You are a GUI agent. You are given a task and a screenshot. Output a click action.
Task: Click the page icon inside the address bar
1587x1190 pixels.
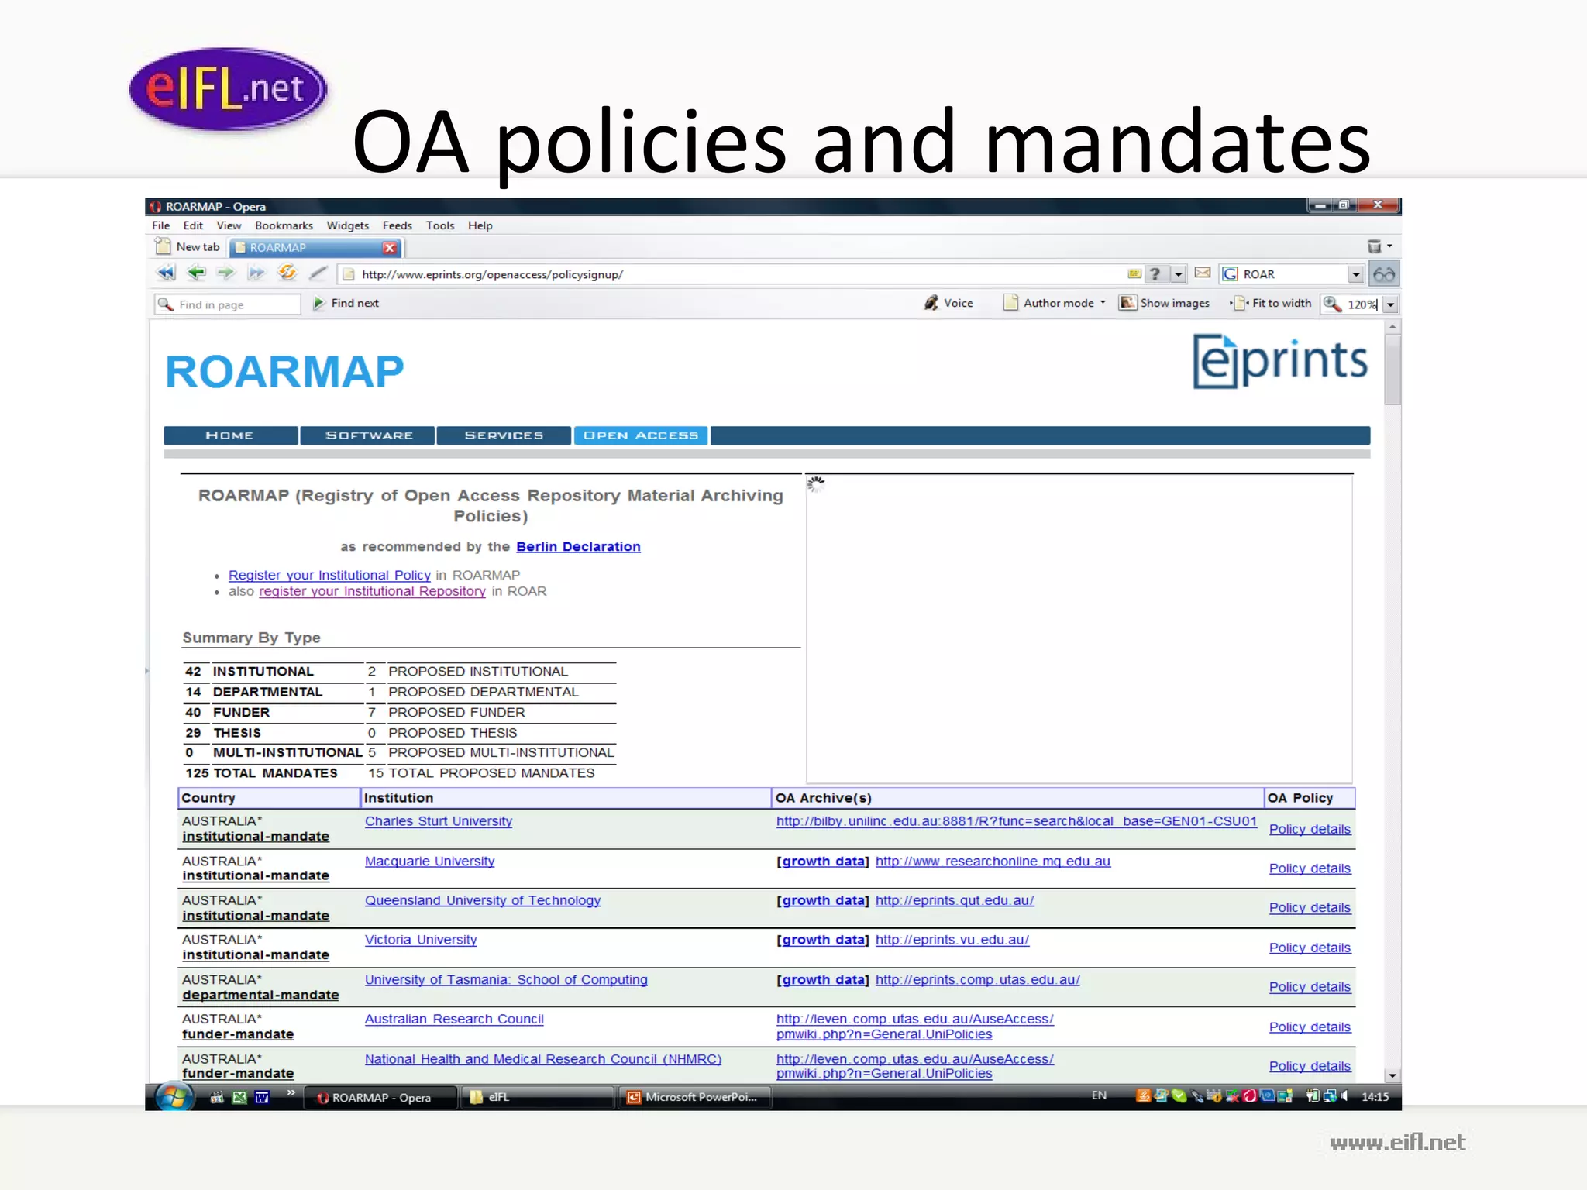pos(349,274)
